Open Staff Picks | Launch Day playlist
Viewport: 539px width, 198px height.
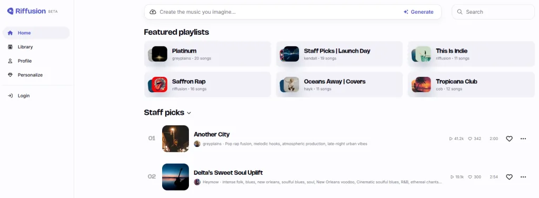pos(340,54)
